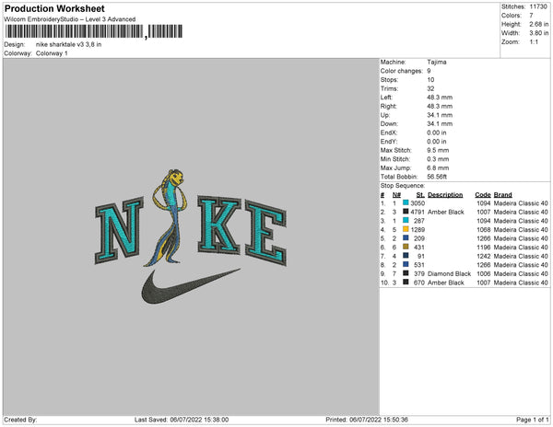
Task: Click the N# column header
Action: 396,195
